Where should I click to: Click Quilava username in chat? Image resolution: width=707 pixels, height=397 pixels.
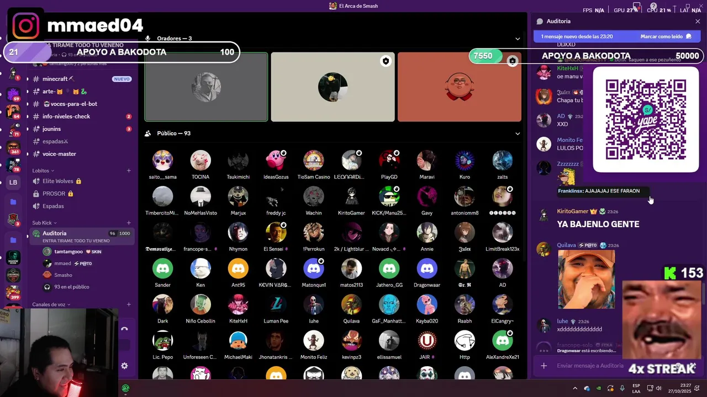[x=566, y=245]
